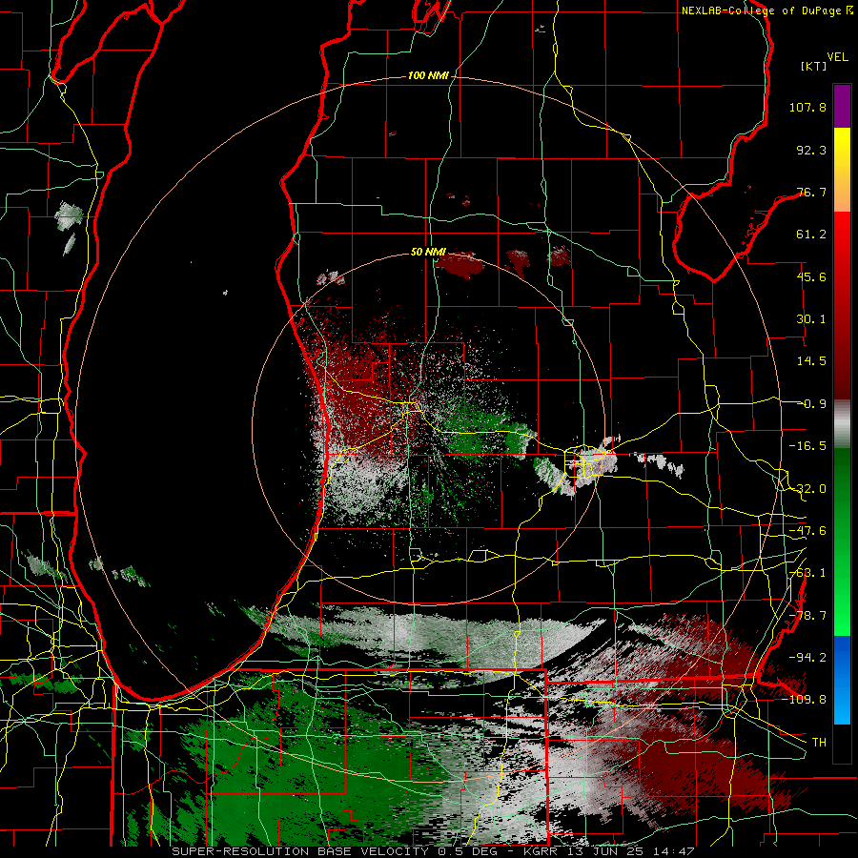858x858 pixels.
Task: Click the 45.6 value on velocity scale
Action: (811, 276)
